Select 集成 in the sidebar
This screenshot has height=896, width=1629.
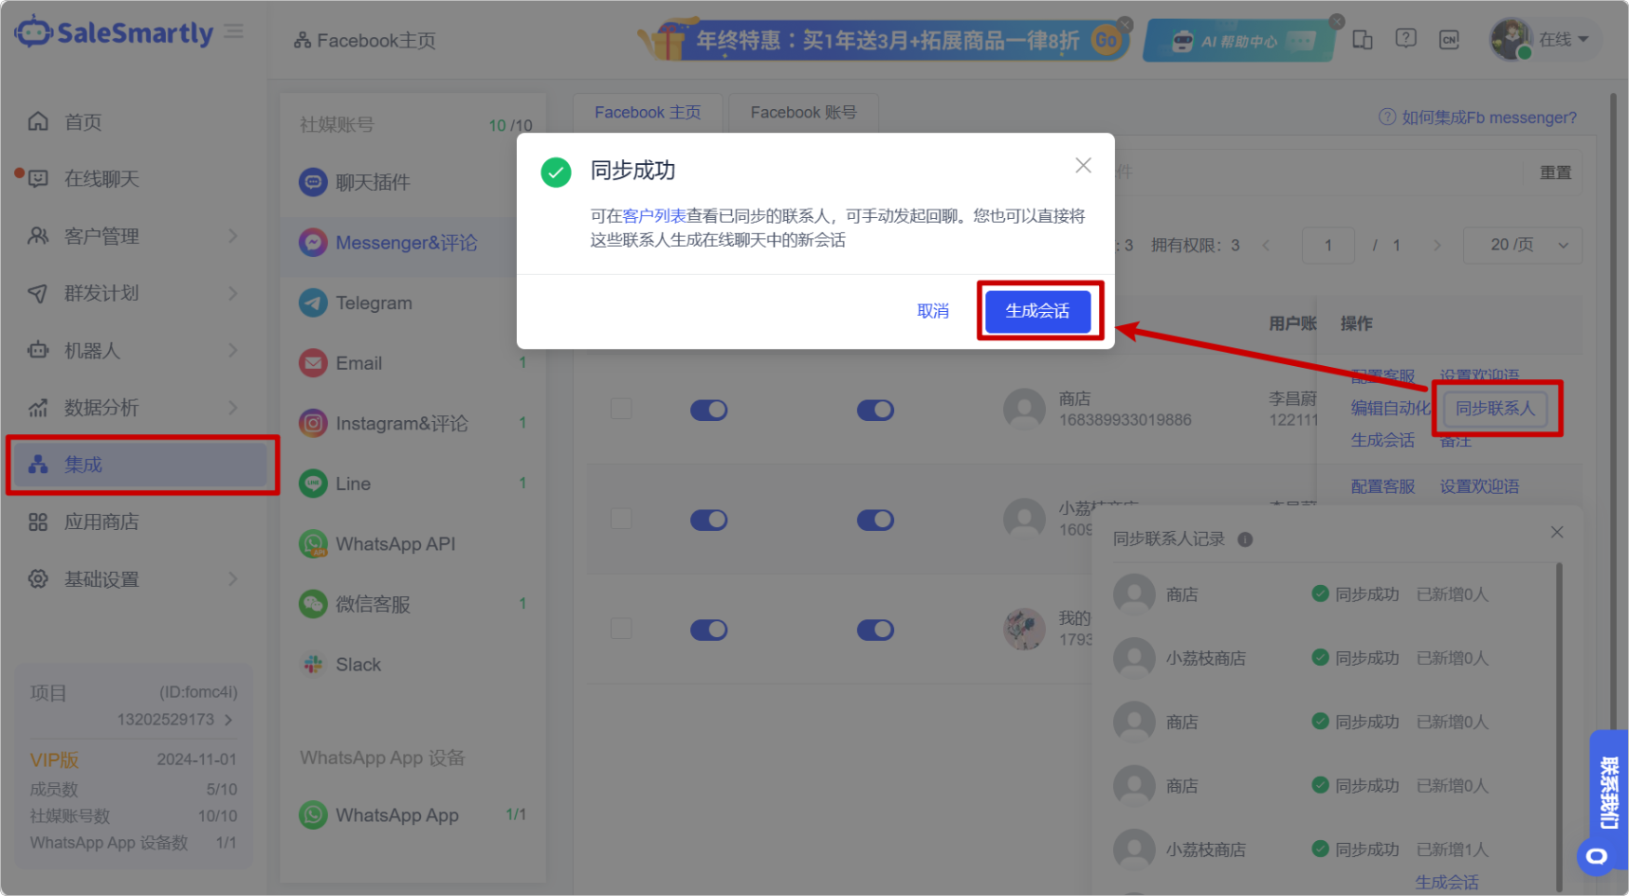142,465
